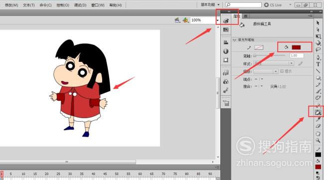This screenshot has width=324, height=180.
Task: Select the Hand tool
Action: (318, 134)
